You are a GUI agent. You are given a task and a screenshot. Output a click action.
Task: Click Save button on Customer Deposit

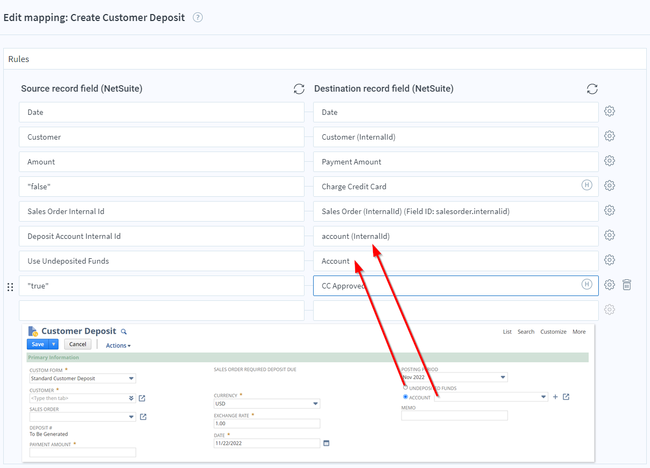pos(38,344)
